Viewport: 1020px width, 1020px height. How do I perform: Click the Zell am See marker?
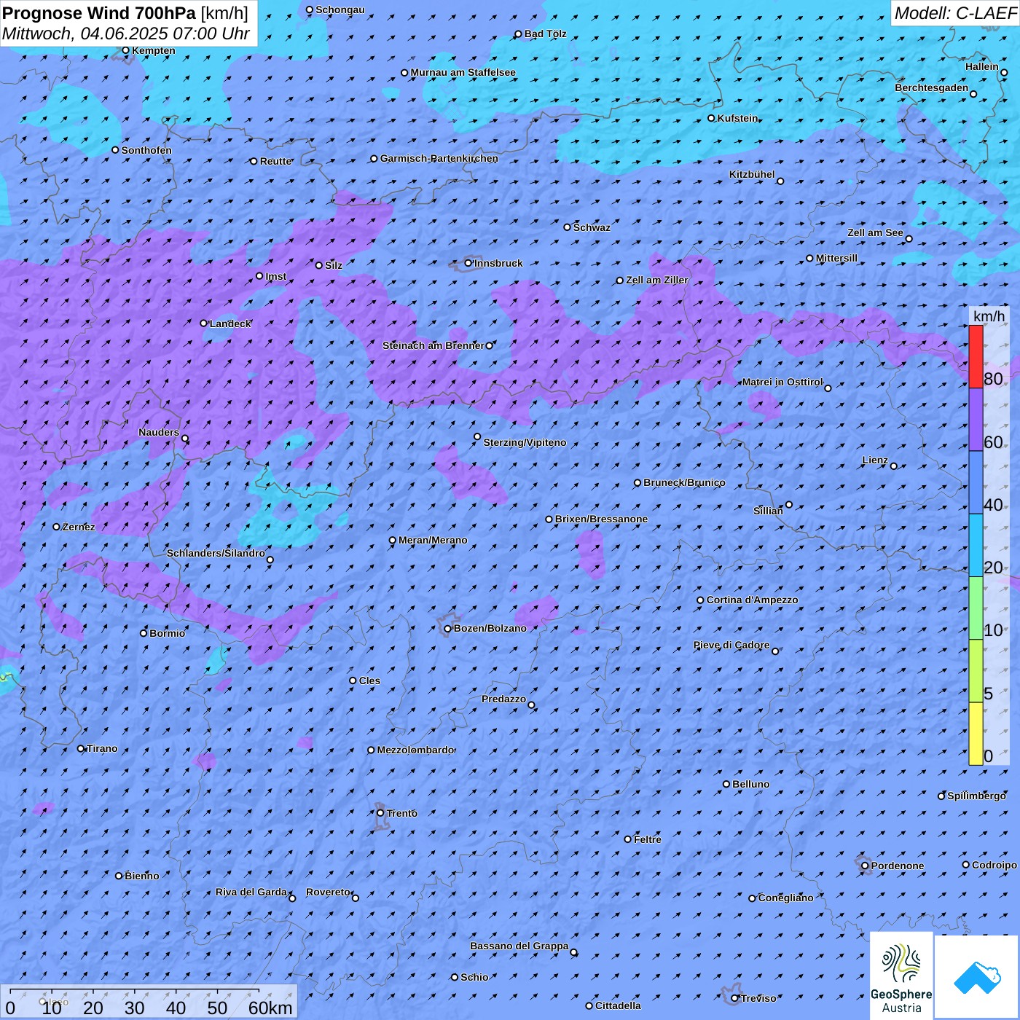click(909, 239)
